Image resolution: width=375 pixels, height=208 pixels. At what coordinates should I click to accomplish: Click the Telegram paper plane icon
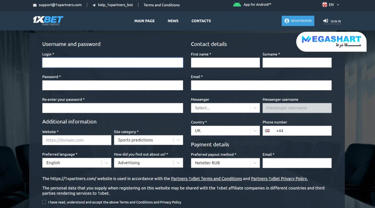point(94,5)
